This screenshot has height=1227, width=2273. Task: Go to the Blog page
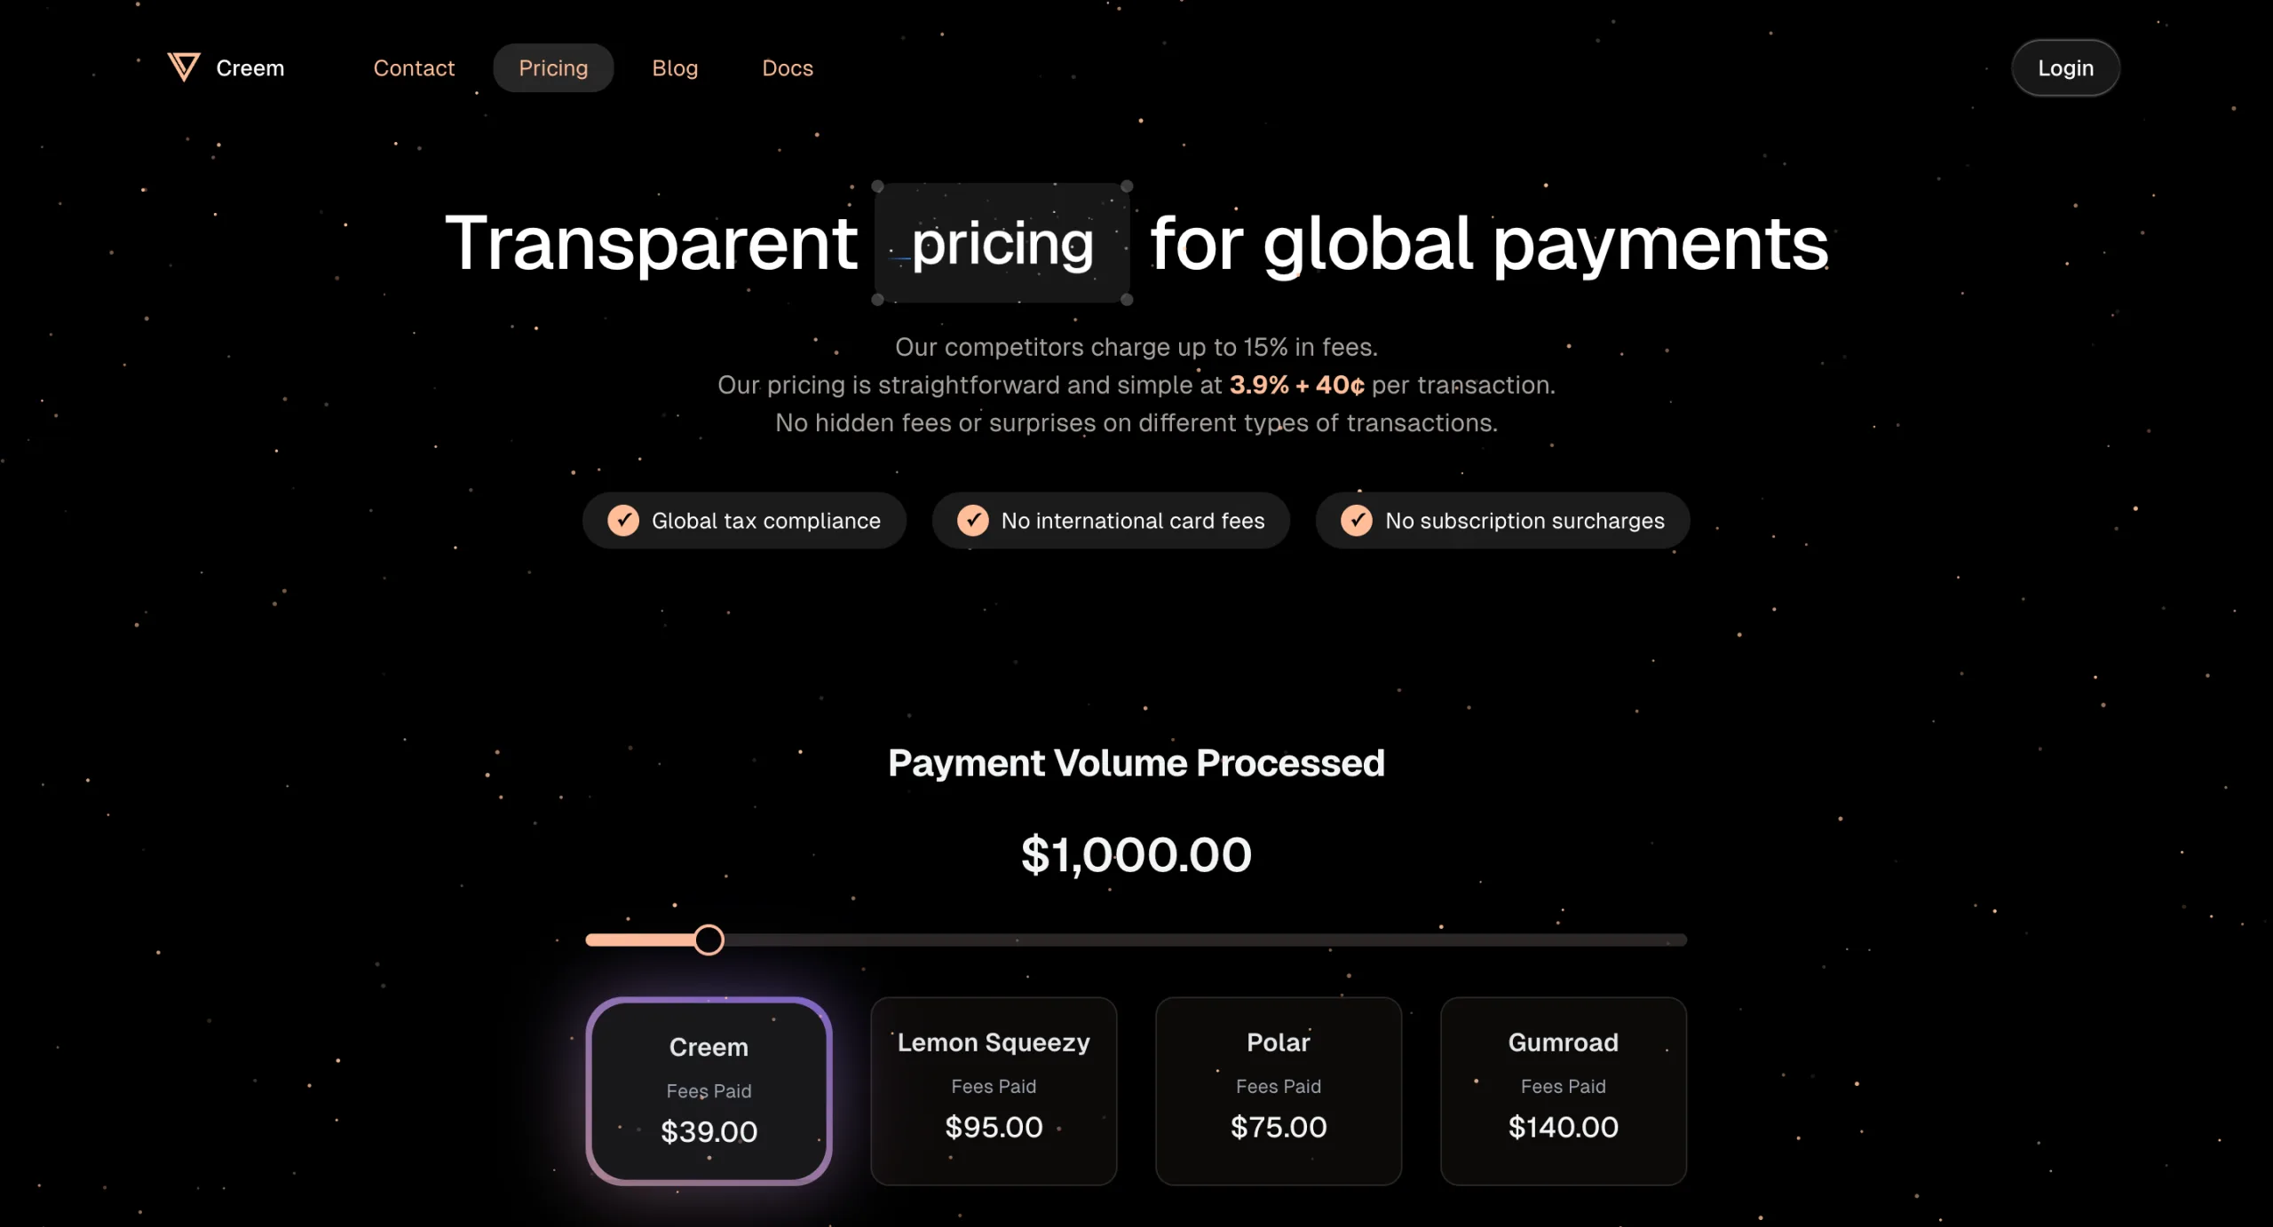(675, 68)
